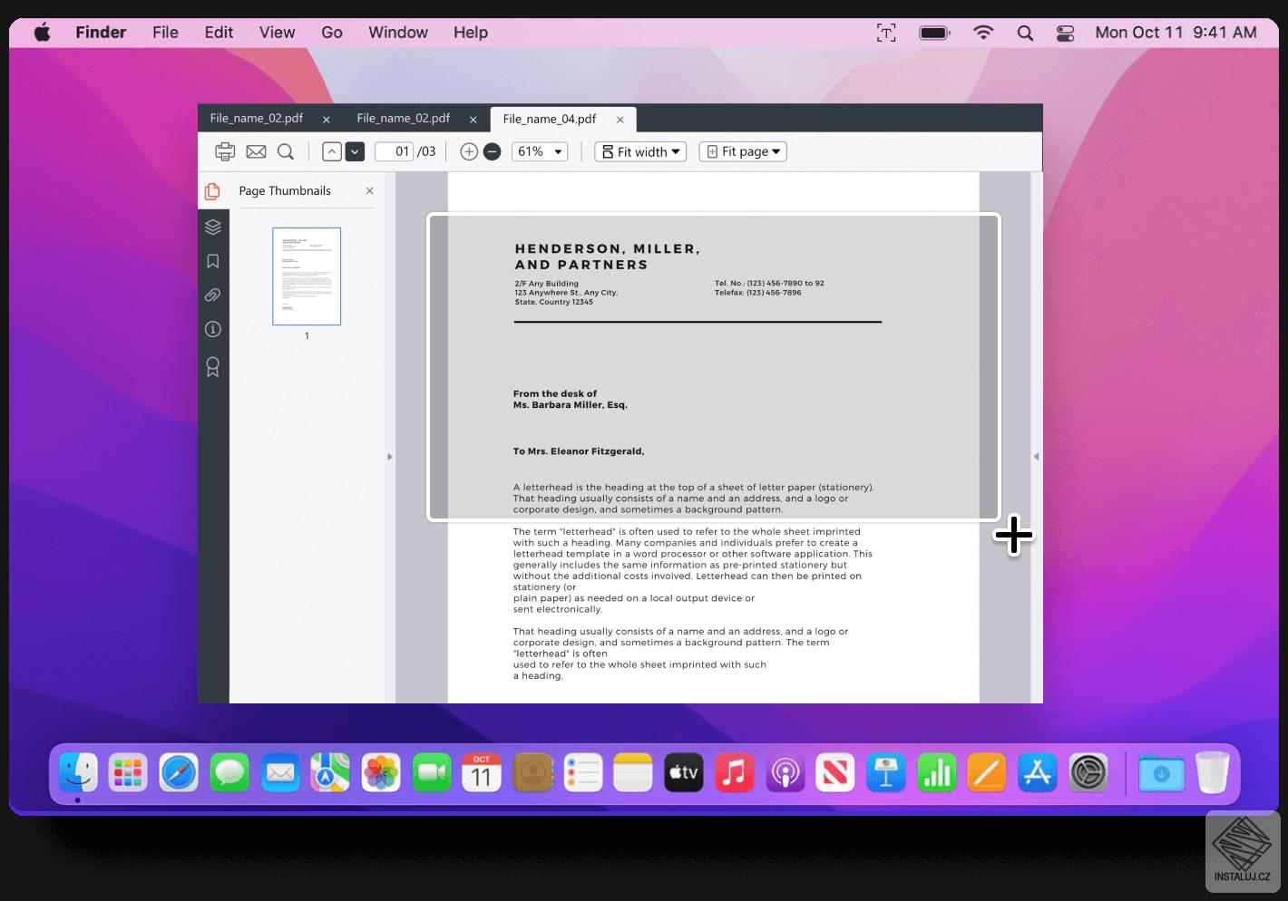
Task: Collapse the left panel with the arrow handle
Action: click(390, 457)
